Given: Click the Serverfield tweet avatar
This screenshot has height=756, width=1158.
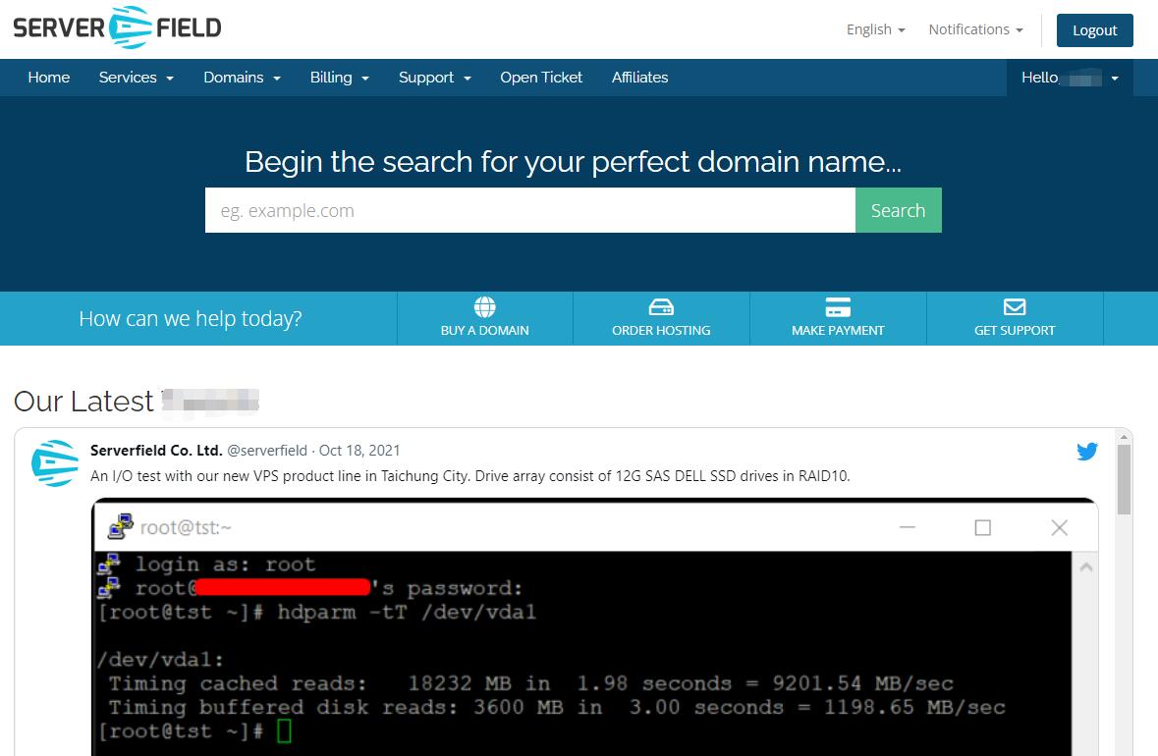Looking at the screenshot, I should 55,462.
